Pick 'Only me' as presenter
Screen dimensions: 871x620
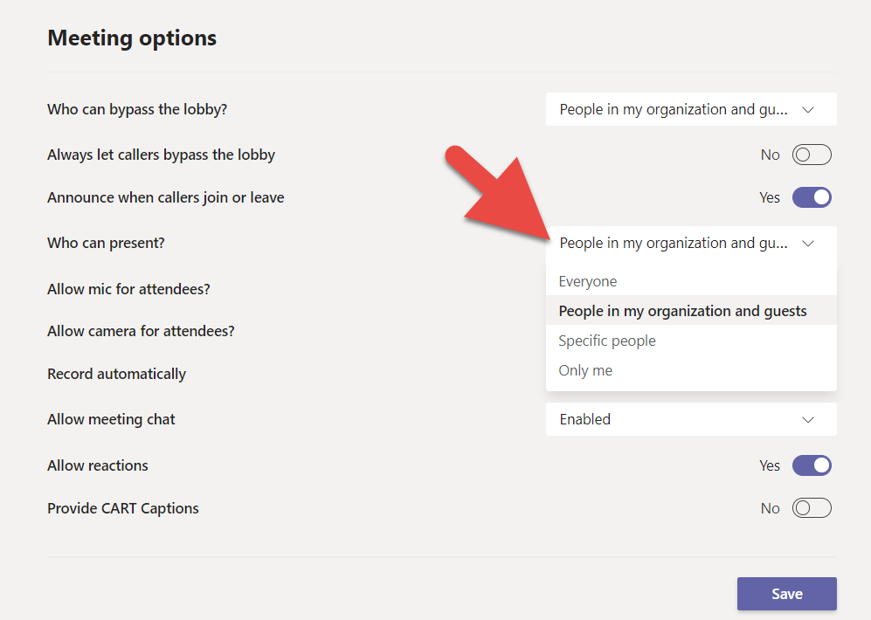pos(585,370)
